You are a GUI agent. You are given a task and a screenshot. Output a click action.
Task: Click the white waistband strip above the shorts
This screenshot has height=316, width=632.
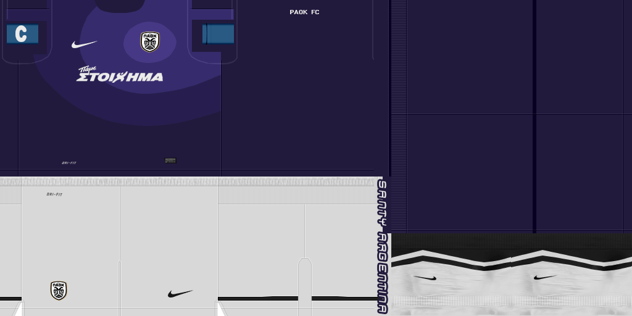185,181
